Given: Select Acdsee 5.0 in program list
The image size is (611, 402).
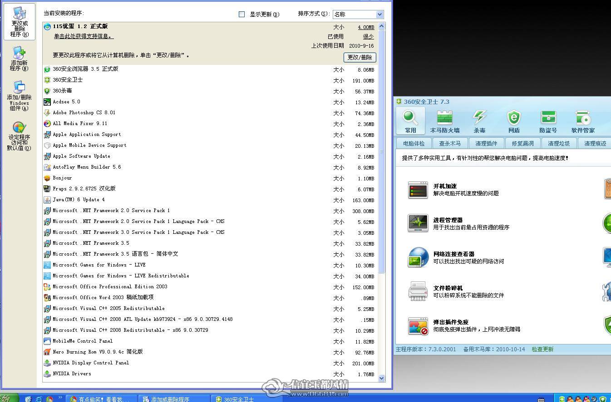Looking at the screenshot, I should 210,102.
